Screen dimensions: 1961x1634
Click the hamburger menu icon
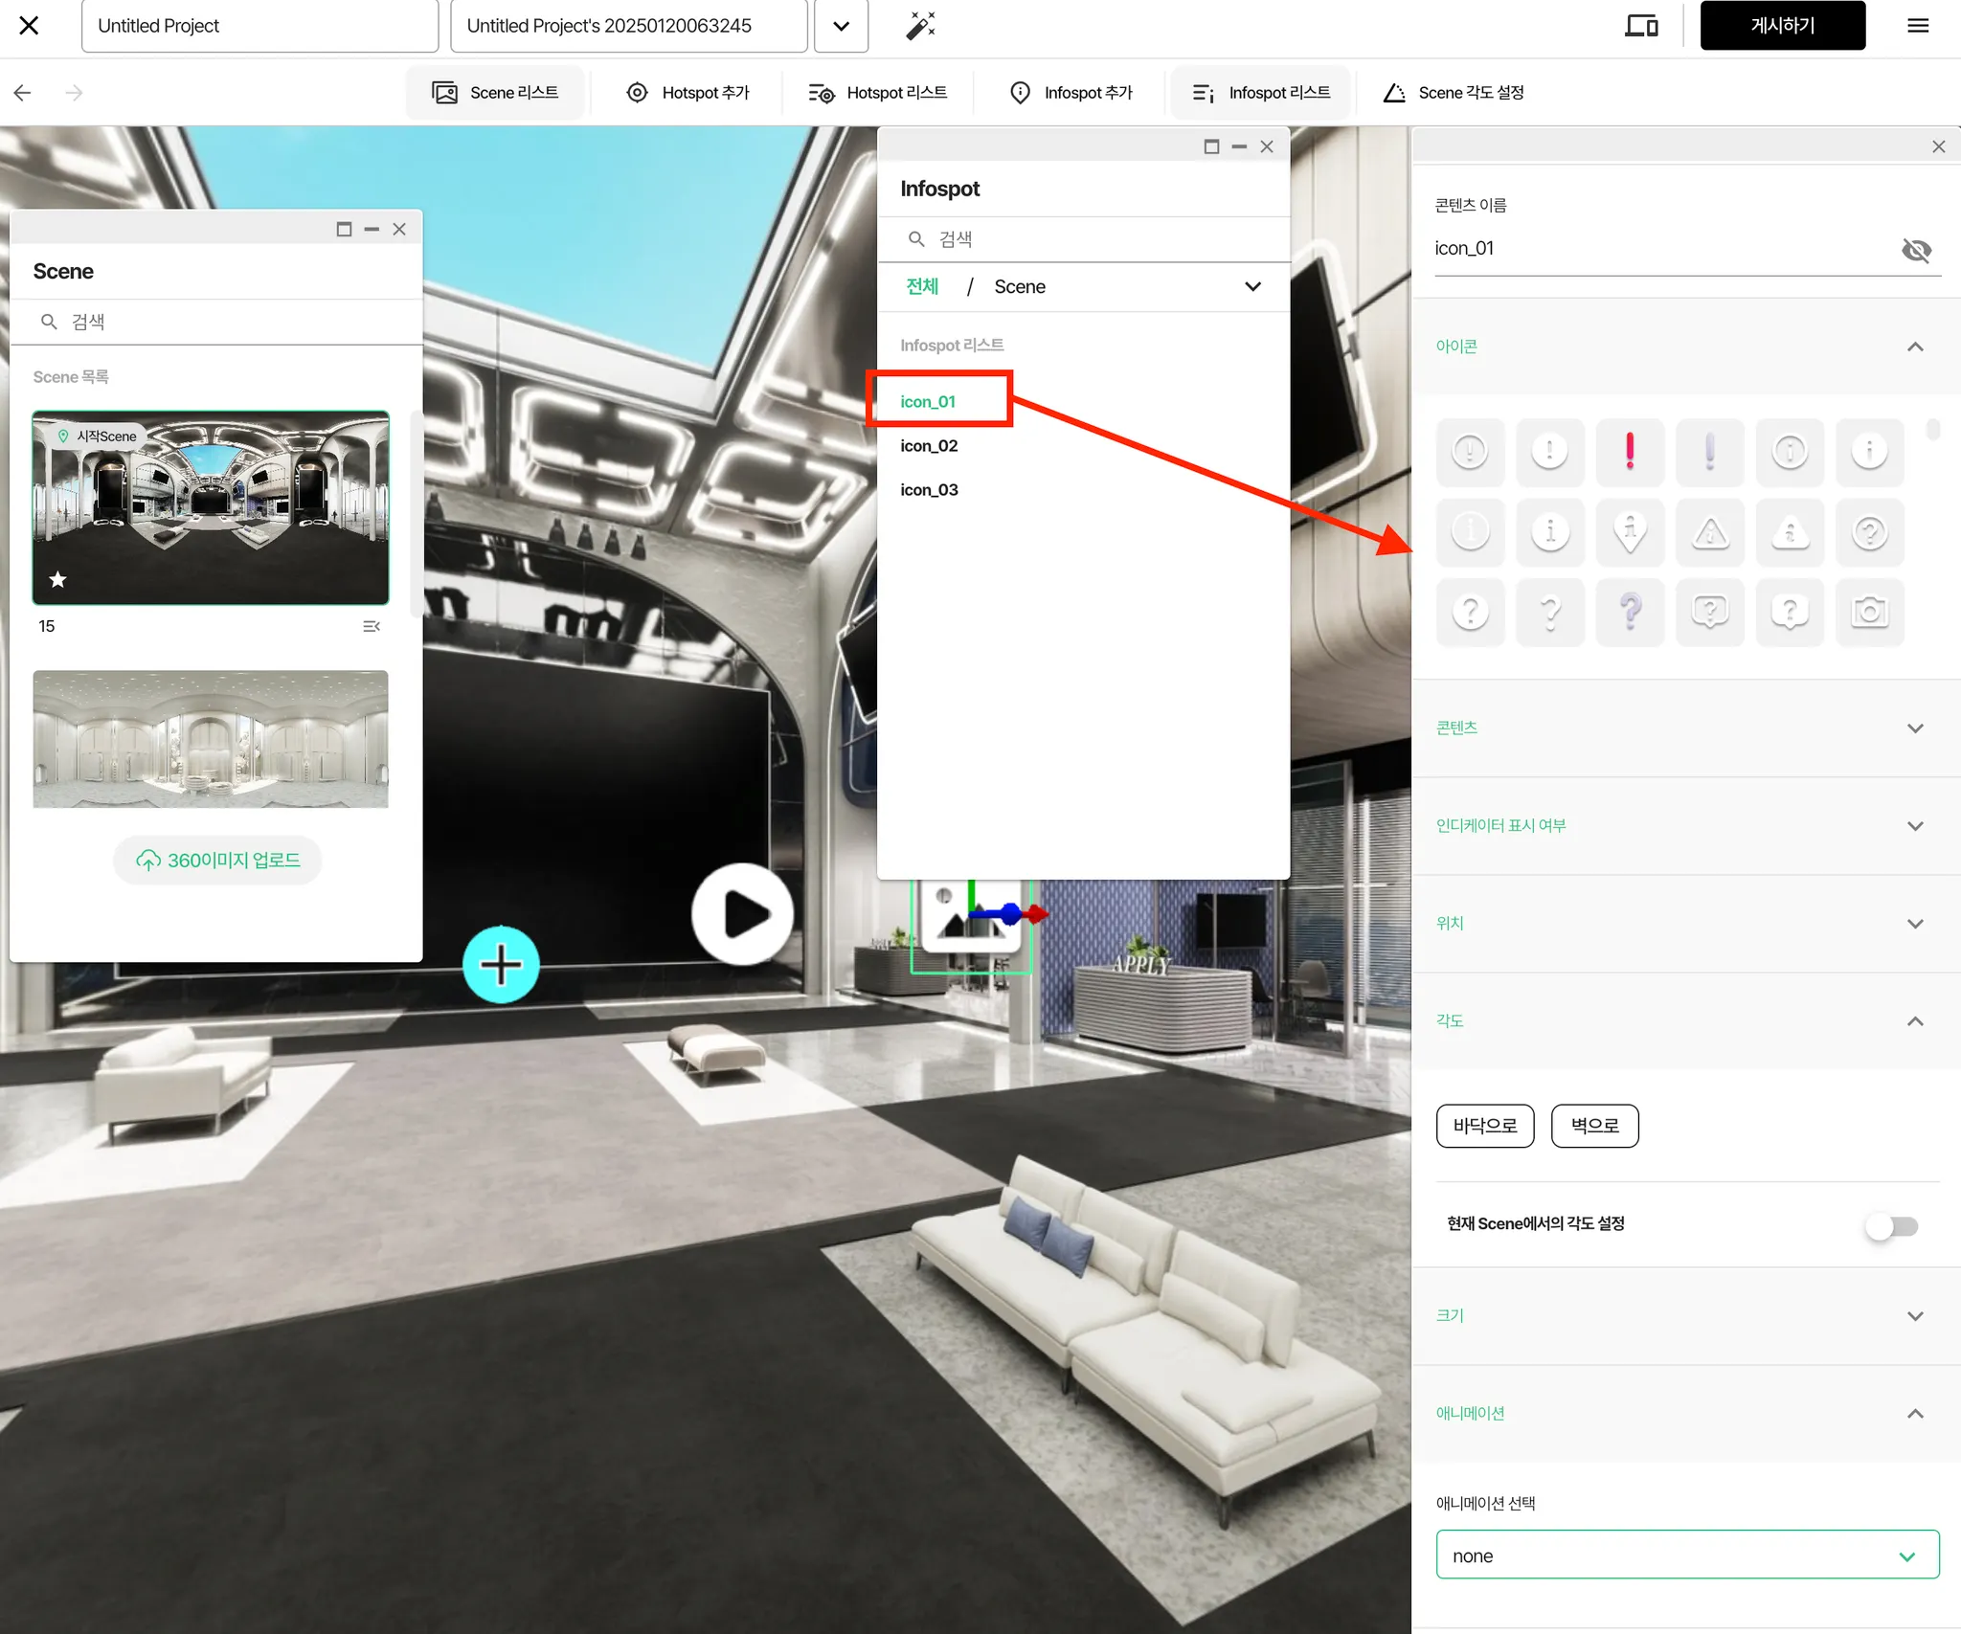tap(1918, 26)
